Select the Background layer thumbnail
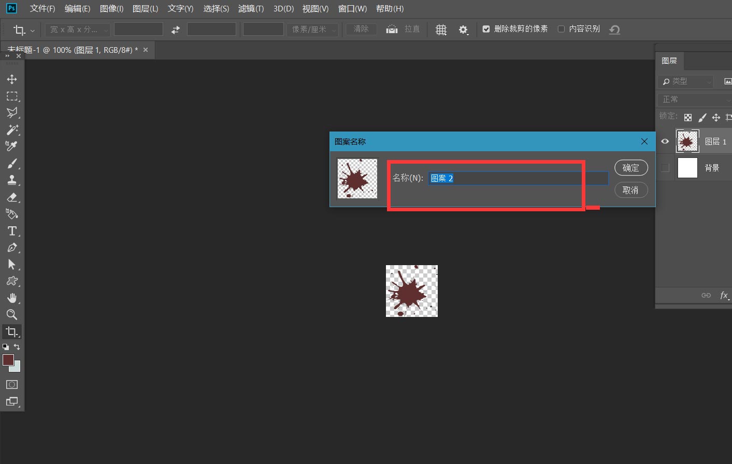732x464 pixels. [687, 168]
